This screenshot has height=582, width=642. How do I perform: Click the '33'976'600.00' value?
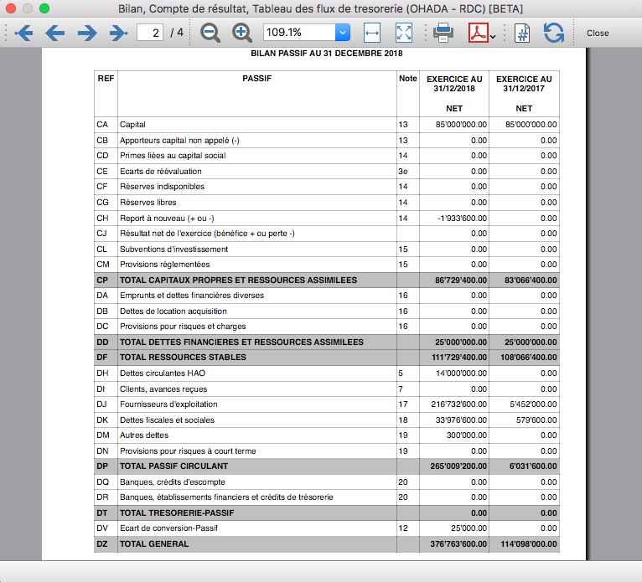point(461,420)
